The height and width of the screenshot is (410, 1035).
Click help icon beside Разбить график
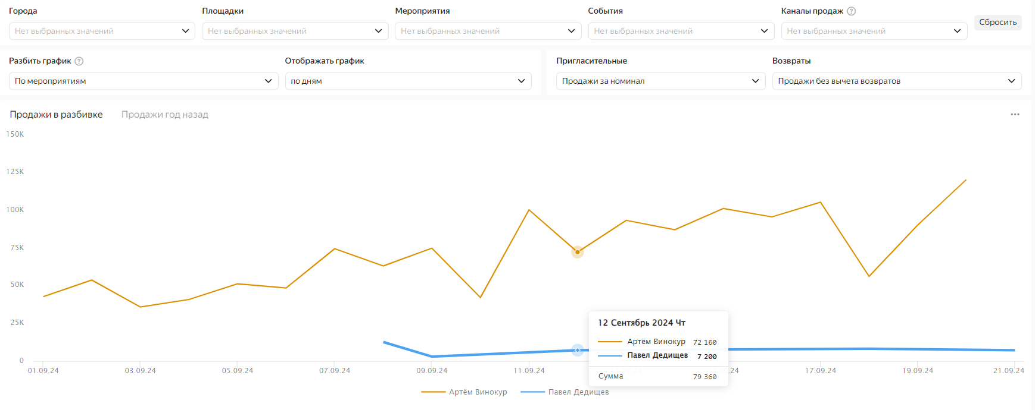click(x=79, y=61)
